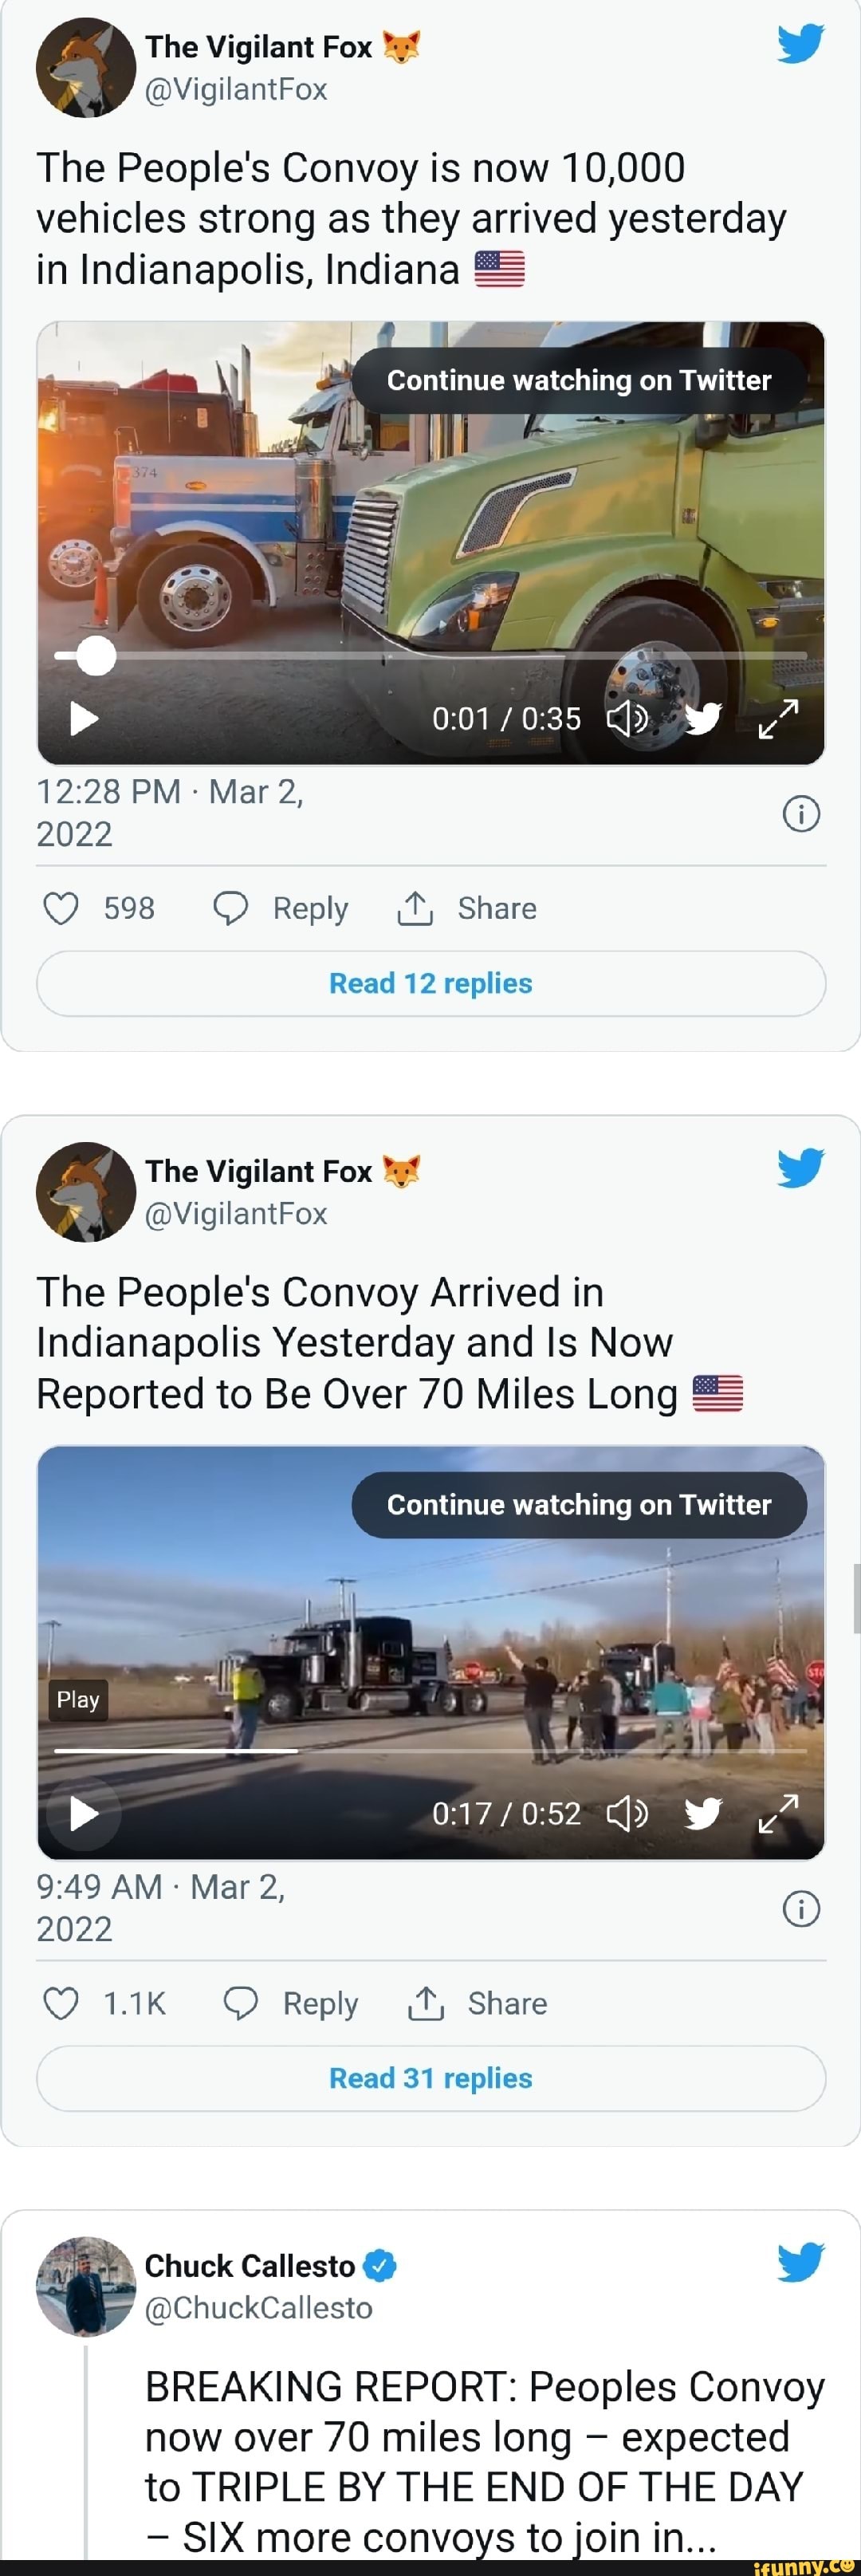
Task: Open fullscreen on the second video
Action: (777, 1813)
